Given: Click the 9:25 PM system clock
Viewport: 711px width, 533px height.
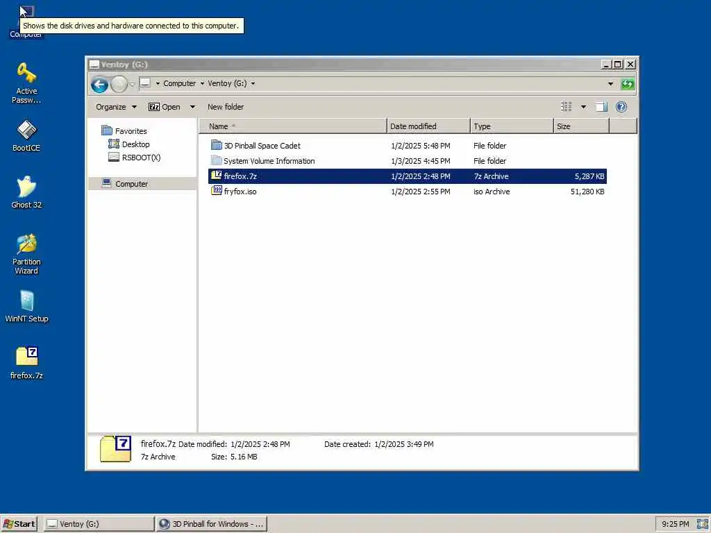Looking at the screenshot, I should (675, 524).
